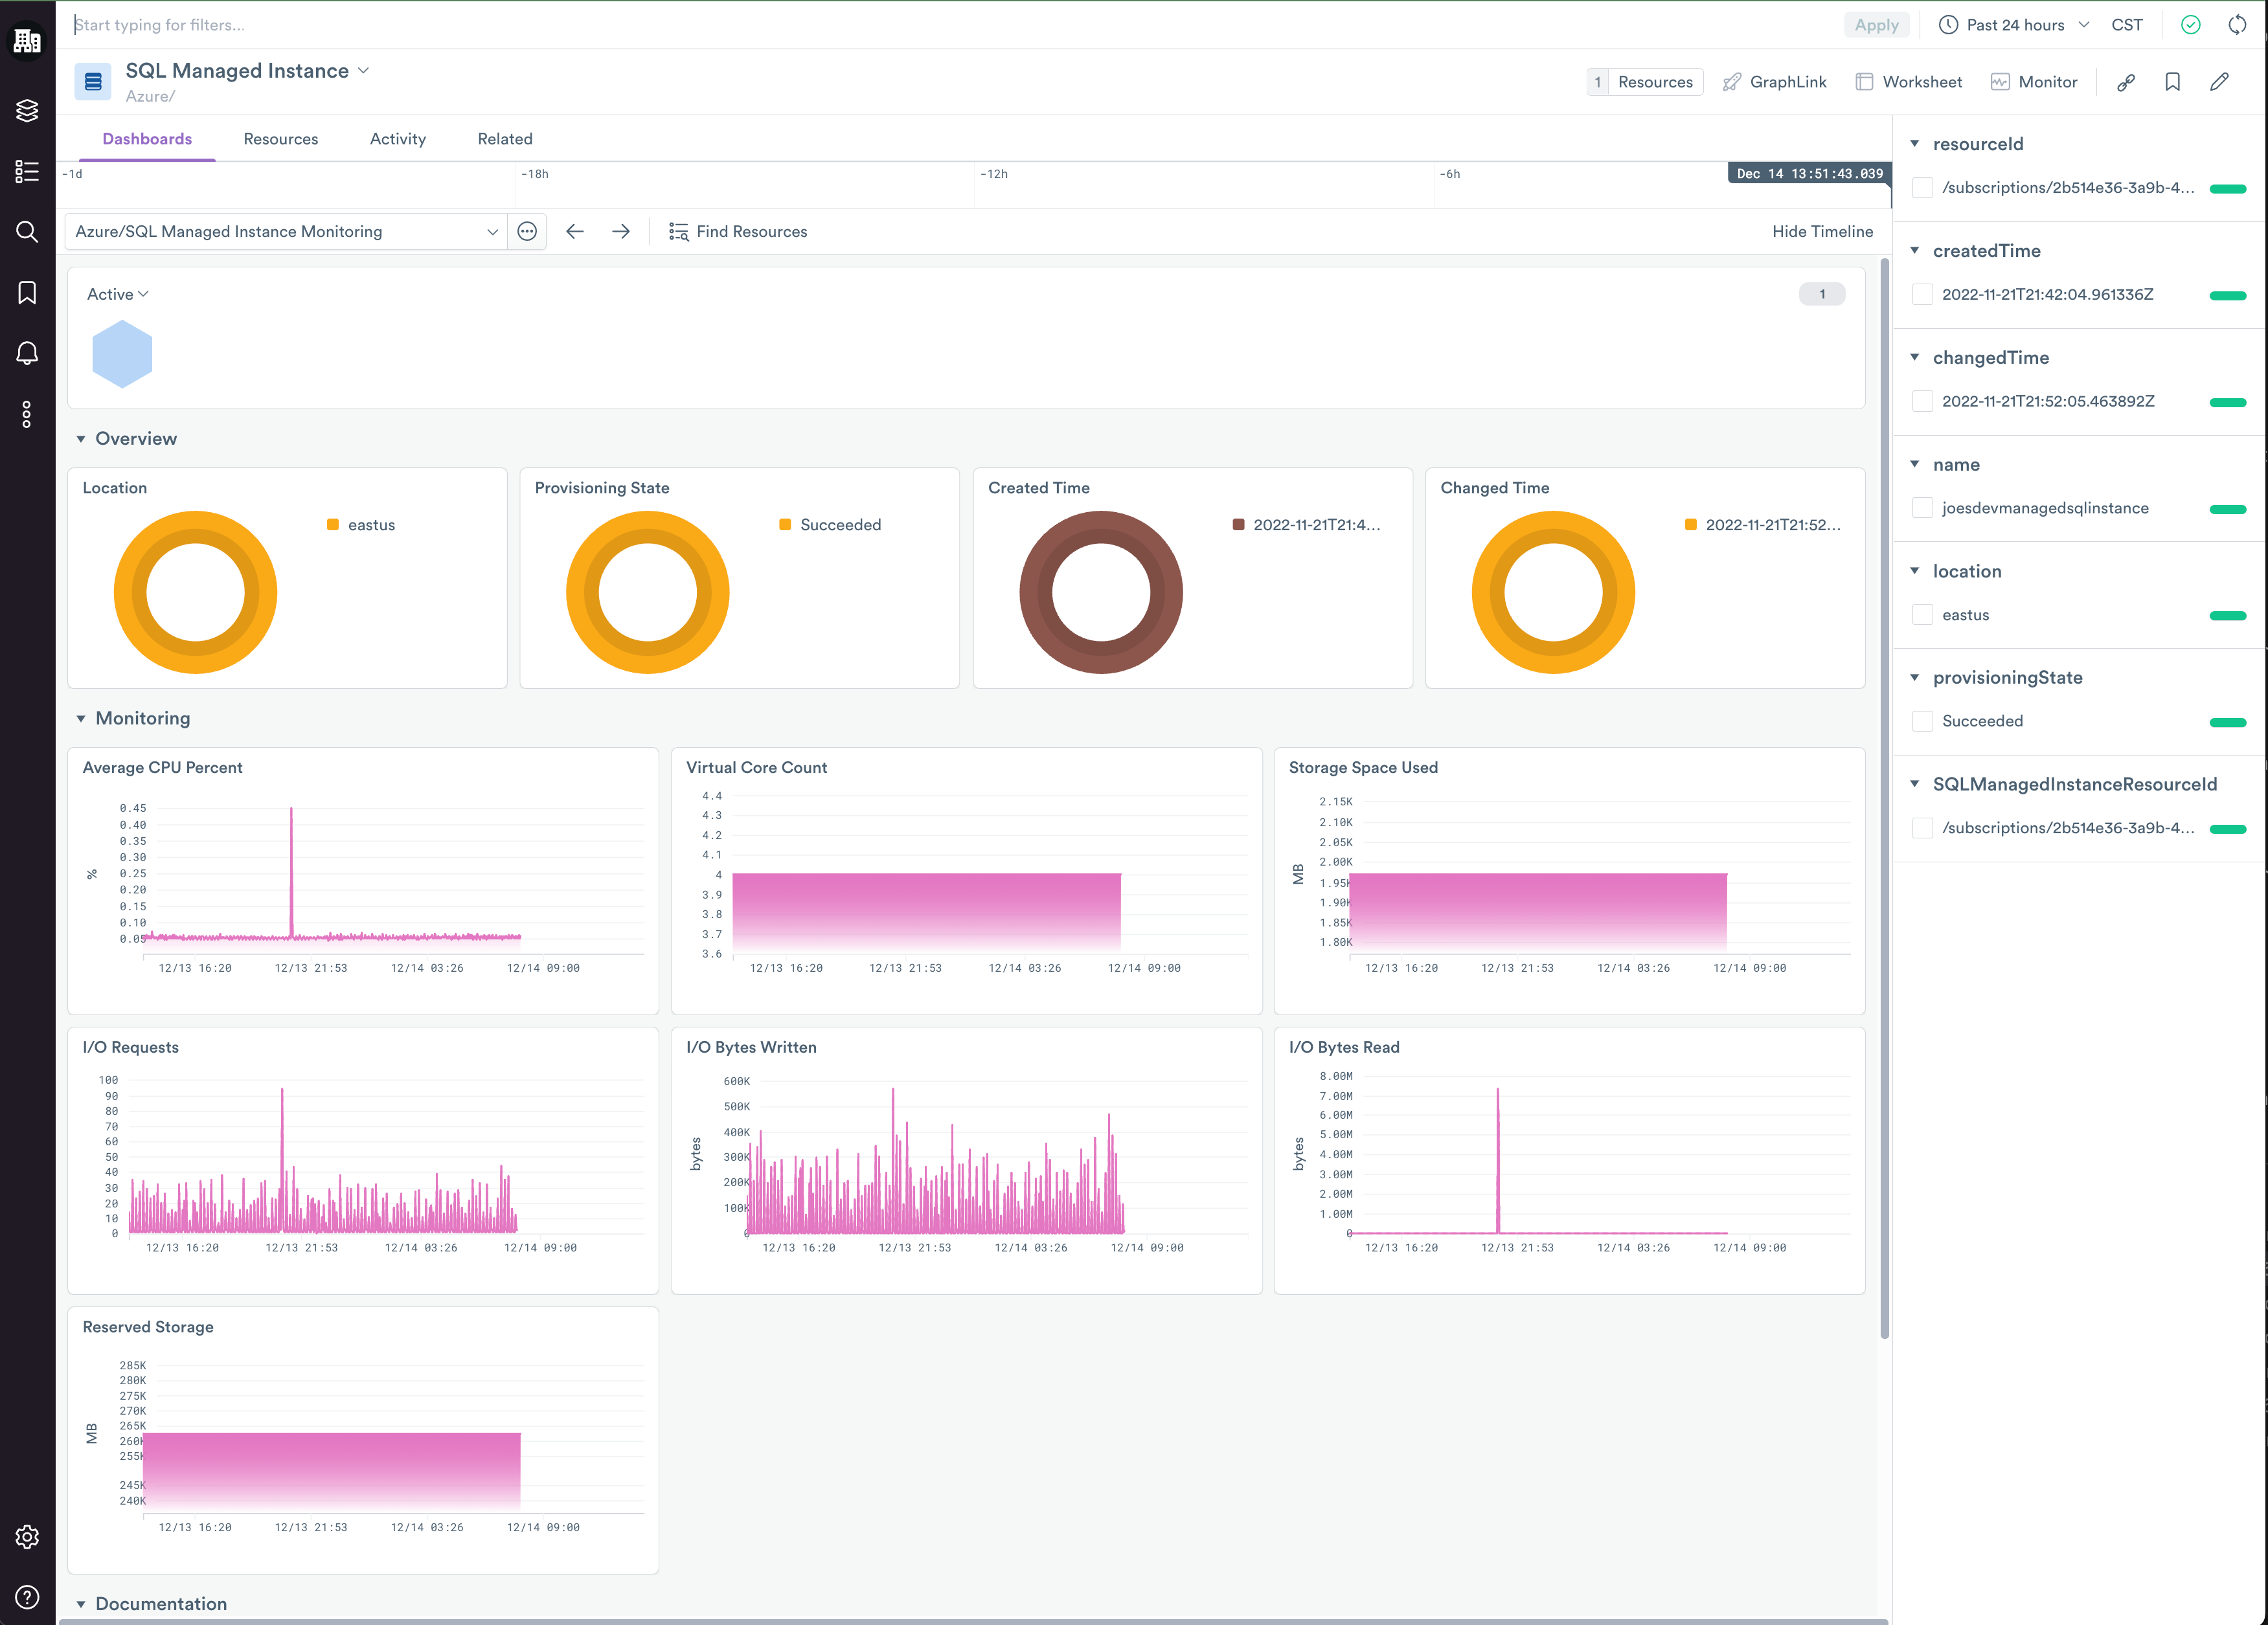Open bookmarks icon in left sidebar
The width and height of the screenshot is (2268, 1625).
[x=27, y=292]
